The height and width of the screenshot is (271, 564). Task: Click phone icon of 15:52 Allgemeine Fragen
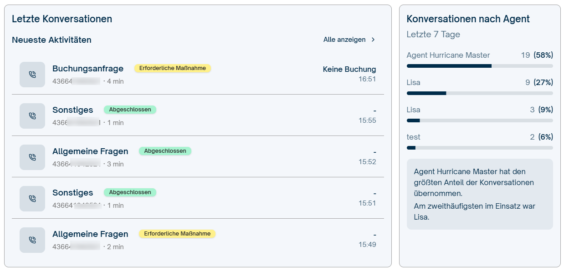pos(32,157)
